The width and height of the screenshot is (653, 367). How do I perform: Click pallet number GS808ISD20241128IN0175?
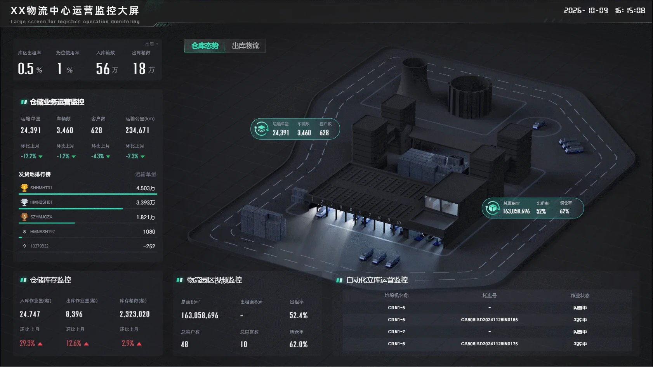(x=489, y=344)
